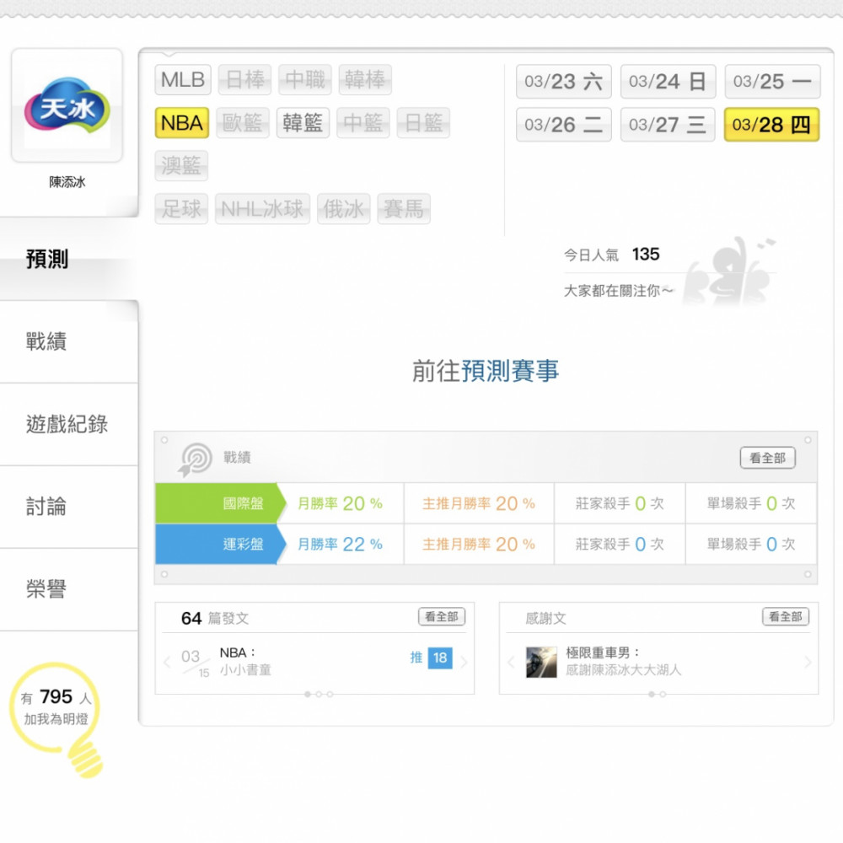Viewport: 843px width, 843px height.
Task: Select the 賽馬 category filter
Action: point(404,208)
